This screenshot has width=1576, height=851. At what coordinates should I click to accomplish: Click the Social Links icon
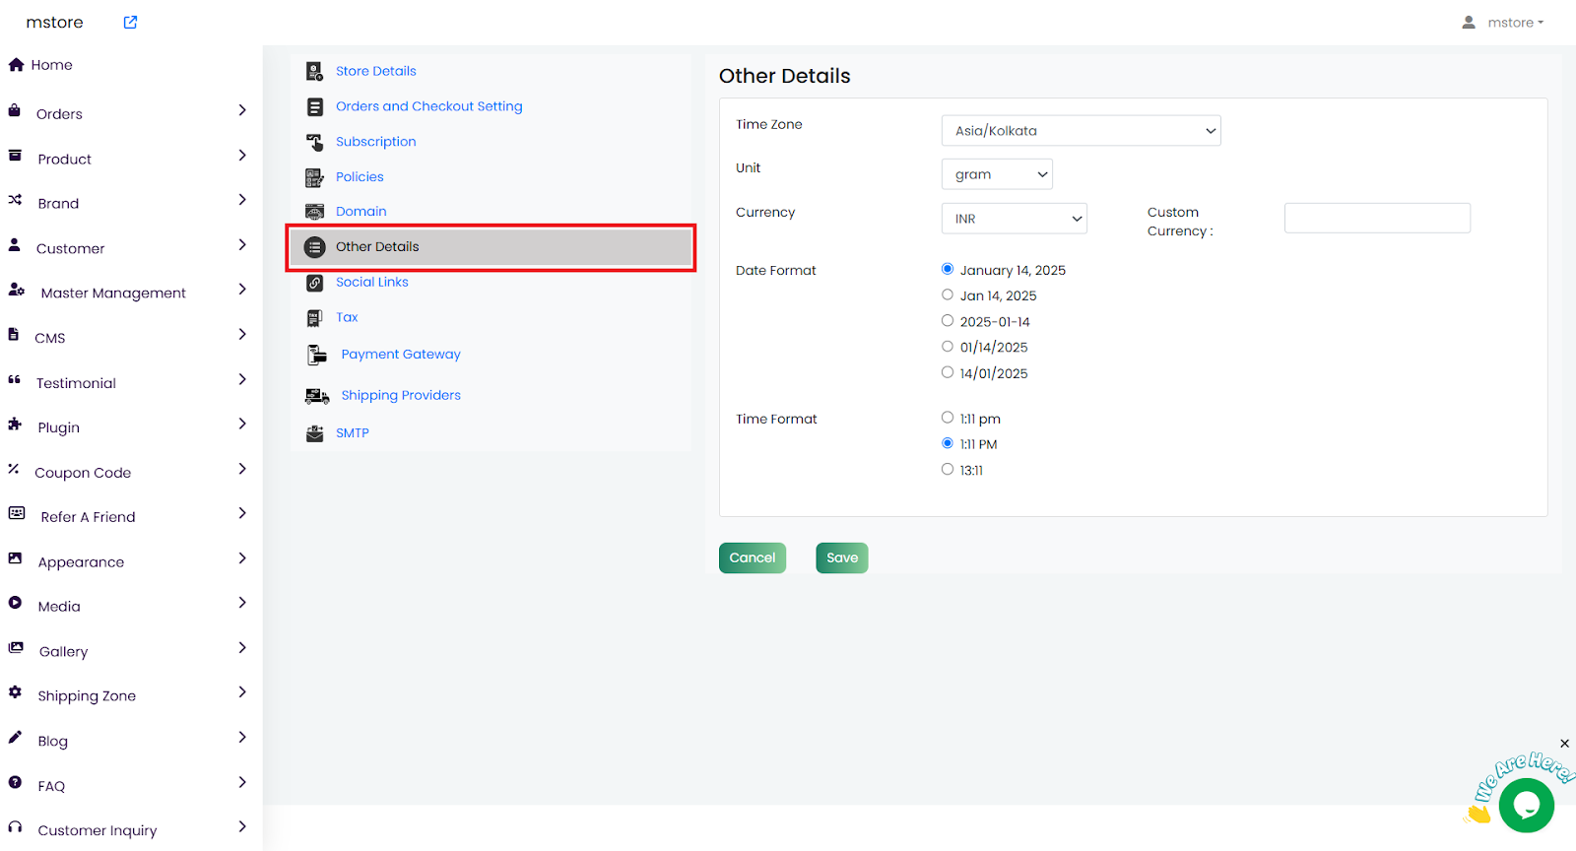(x=314, y=283)
